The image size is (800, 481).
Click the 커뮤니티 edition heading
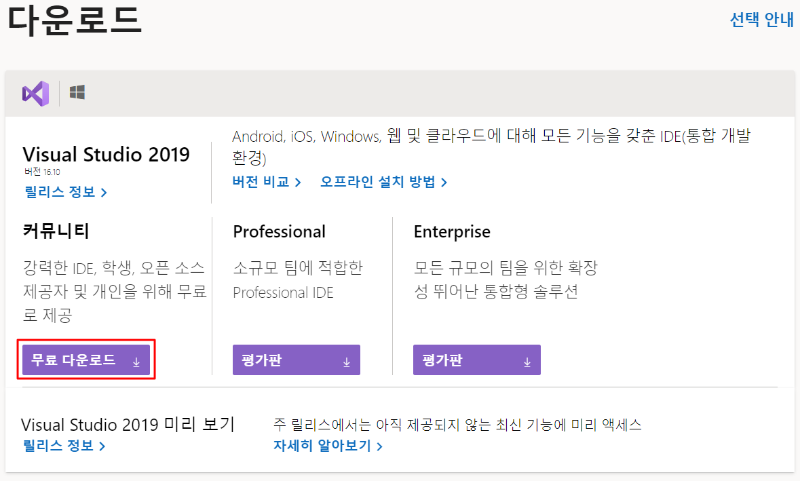pyautogui.click(x=56, y=231)
